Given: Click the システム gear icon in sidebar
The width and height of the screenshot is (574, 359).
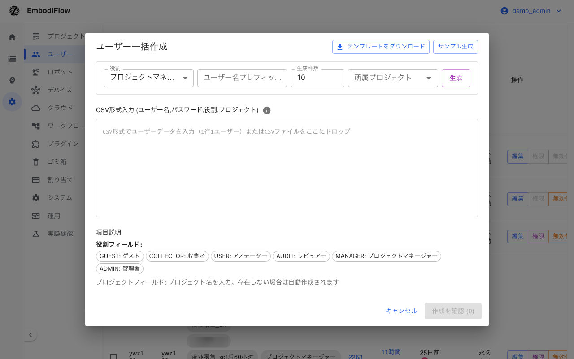Looking at the screenshot, I should pyautogui.click(x=36, y=198).
